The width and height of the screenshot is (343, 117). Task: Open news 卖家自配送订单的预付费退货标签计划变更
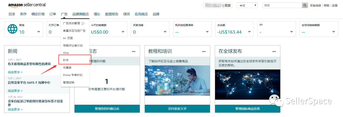pos(36,103)
